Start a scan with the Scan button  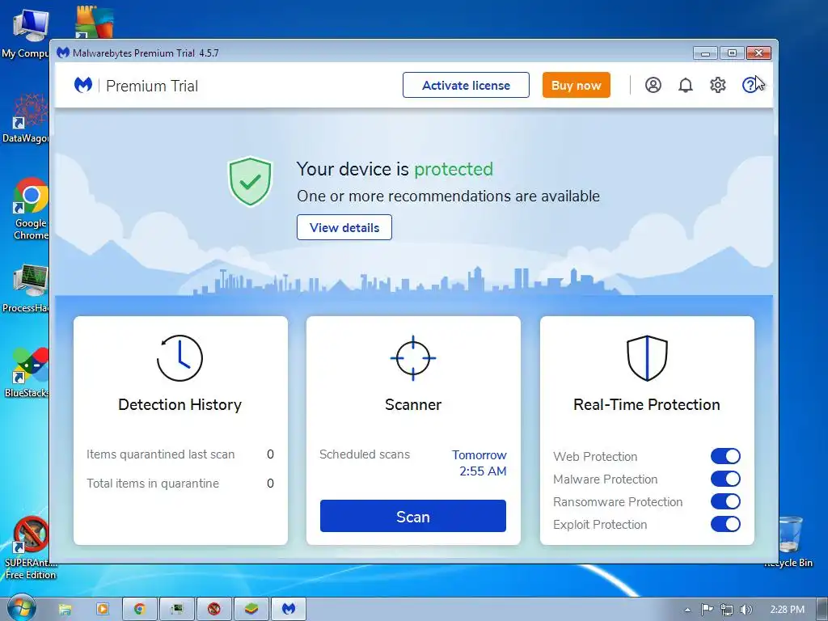(413, 516)
